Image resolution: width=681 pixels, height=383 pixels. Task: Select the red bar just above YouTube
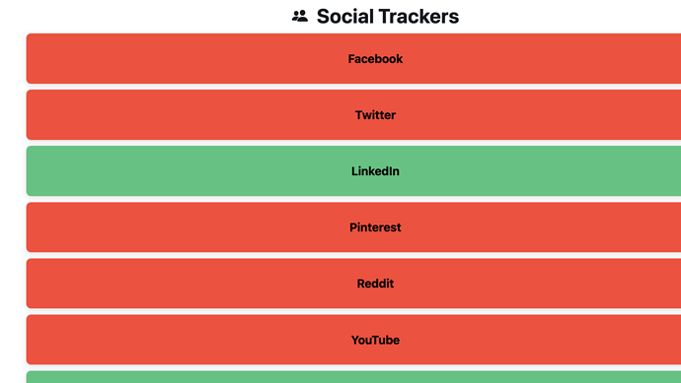click(x=353, y=284)
